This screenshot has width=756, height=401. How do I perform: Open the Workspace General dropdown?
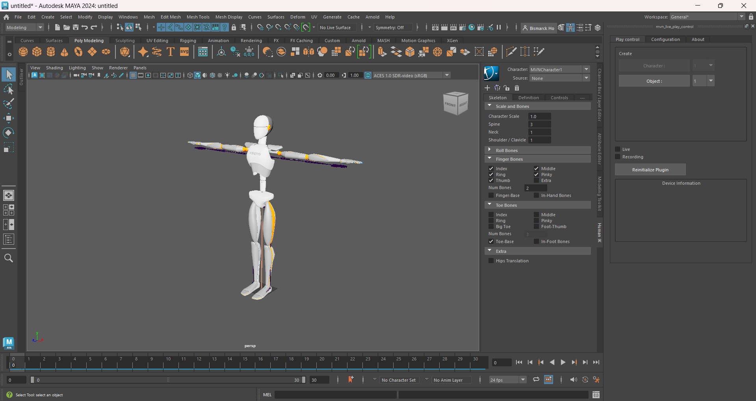click(x=707, y=17)
